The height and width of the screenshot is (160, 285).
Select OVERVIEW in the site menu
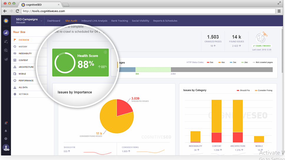click(x=24, y=40)
